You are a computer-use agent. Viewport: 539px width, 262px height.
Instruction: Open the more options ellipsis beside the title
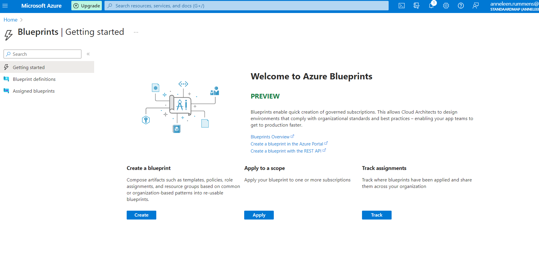[x=136, y=32]
